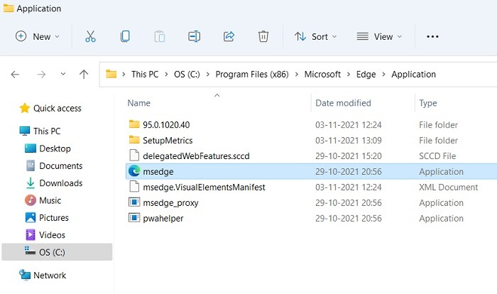Select the pwahelper file name
497x294 pixels.
(163, 219)
